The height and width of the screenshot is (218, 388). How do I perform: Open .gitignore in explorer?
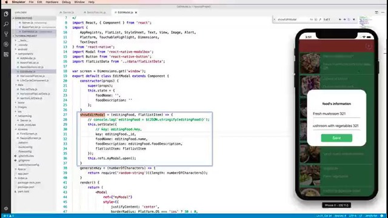(x=24, y=160)
